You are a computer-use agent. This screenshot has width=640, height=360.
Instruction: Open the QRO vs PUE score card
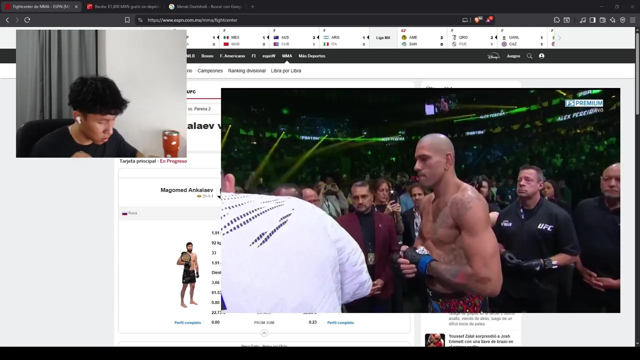click(472, 37)
